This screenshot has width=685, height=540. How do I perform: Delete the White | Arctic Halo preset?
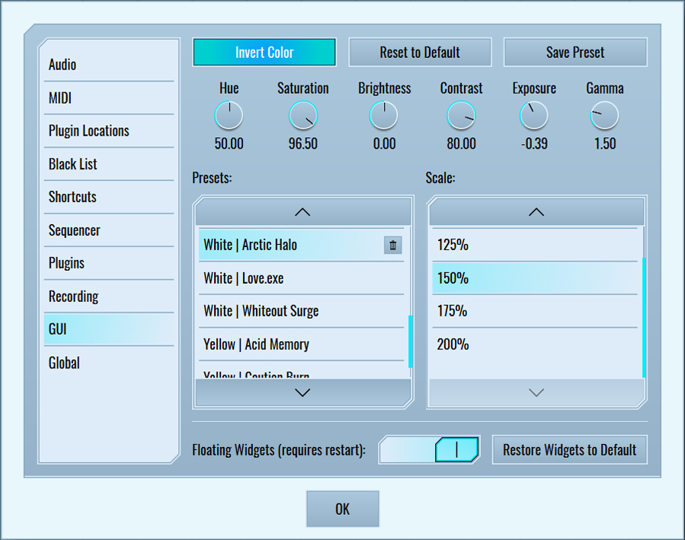(392, 246)
